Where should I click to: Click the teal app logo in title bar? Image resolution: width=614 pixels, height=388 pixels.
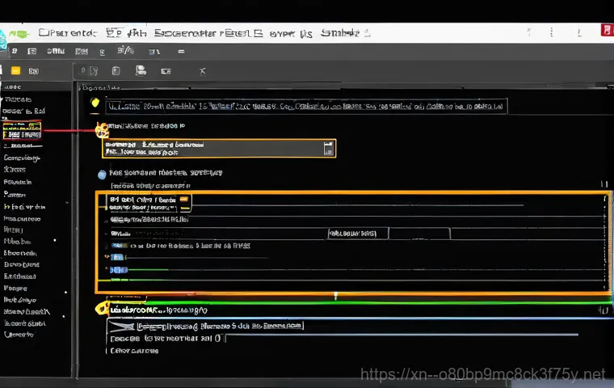point(6,32)
